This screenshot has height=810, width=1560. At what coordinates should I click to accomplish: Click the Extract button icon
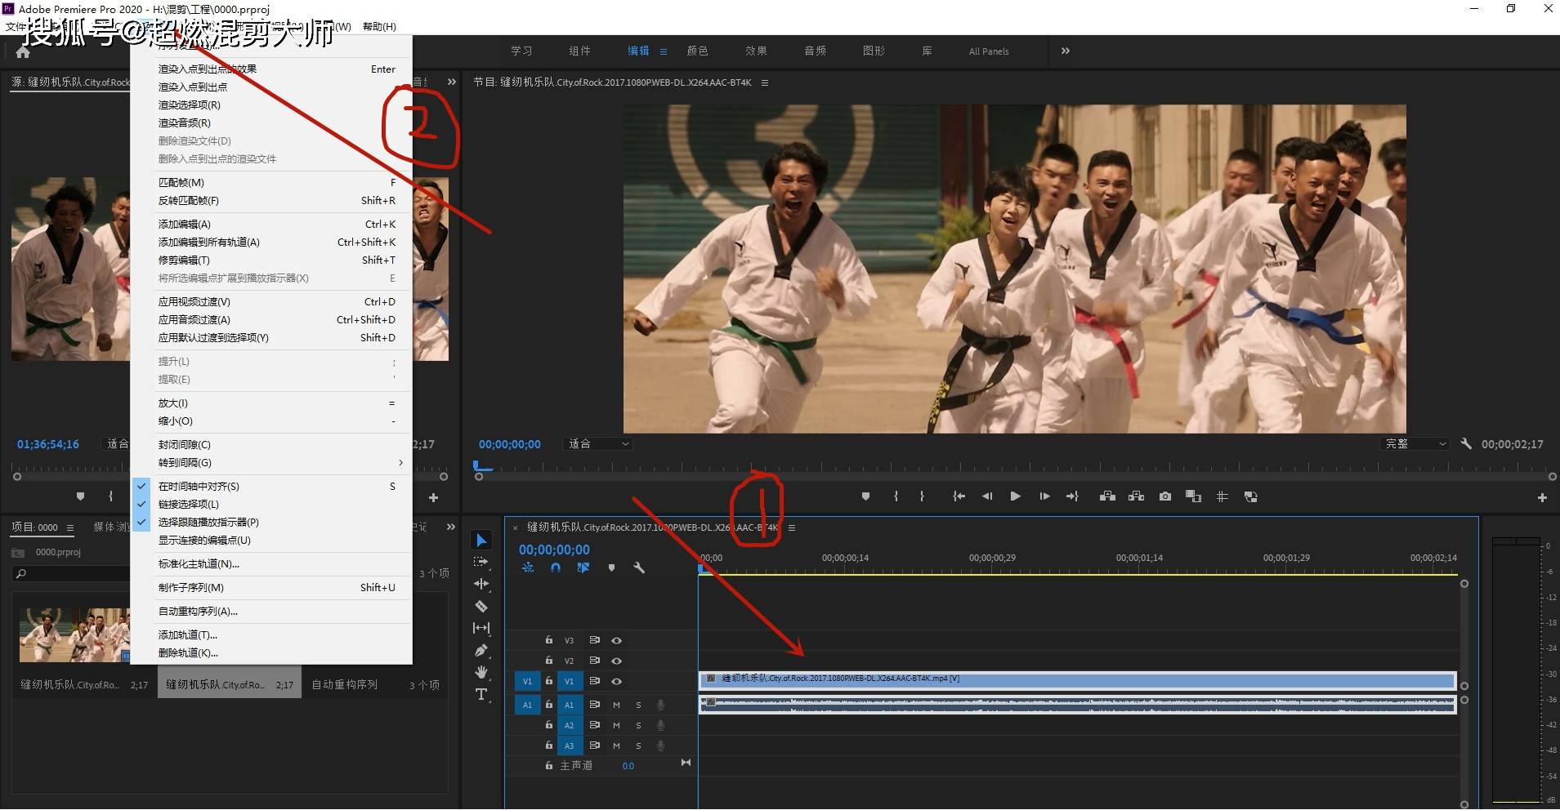point(1136,496)
